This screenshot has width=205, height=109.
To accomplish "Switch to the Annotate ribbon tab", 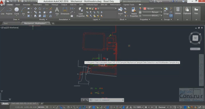I will pyautogui.click(x=26, y=5).
